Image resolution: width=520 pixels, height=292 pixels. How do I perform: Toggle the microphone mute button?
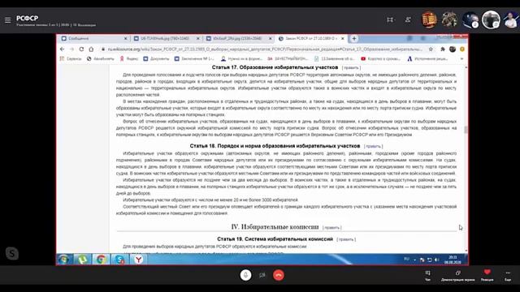tap(245, 275)
